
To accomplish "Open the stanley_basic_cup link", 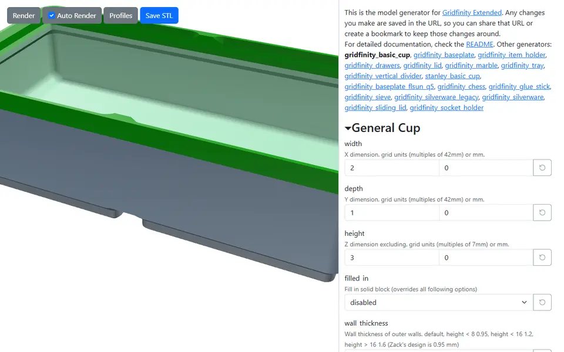I will pos(452,76).
